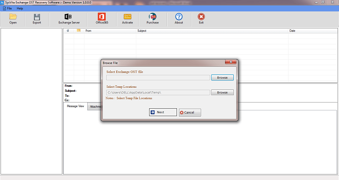Choose the Office365 toolbar icon
The height and width of the screenshot is (180, 339).
click(102, 19)
